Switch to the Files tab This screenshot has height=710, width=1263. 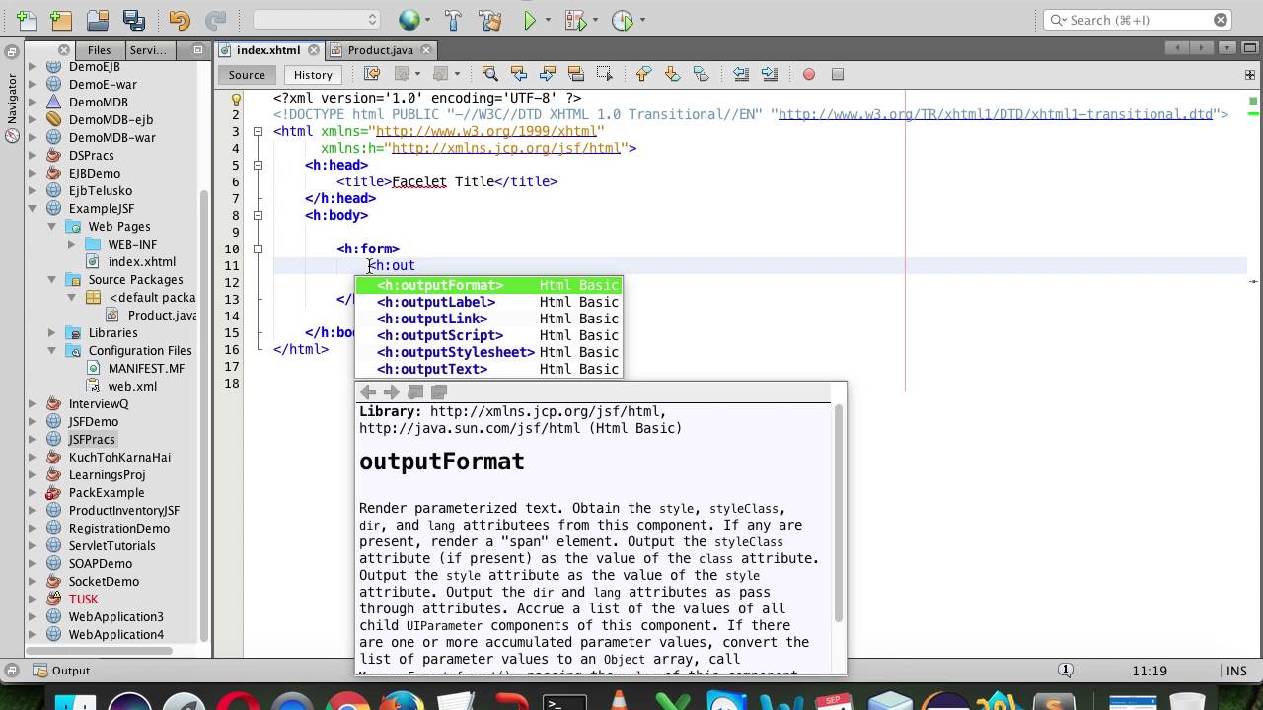99,50
